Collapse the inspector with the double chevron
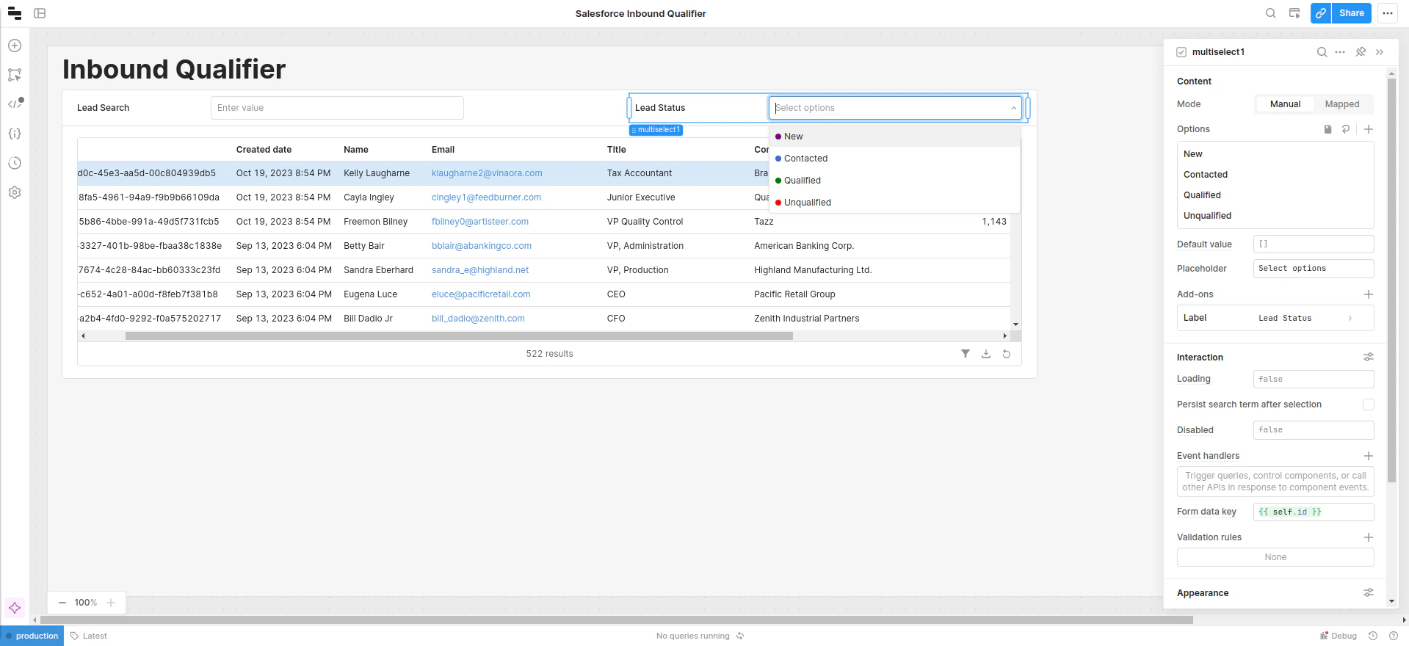Image resolution: width=1409 pixels, height=646 pixels. 1380,52
